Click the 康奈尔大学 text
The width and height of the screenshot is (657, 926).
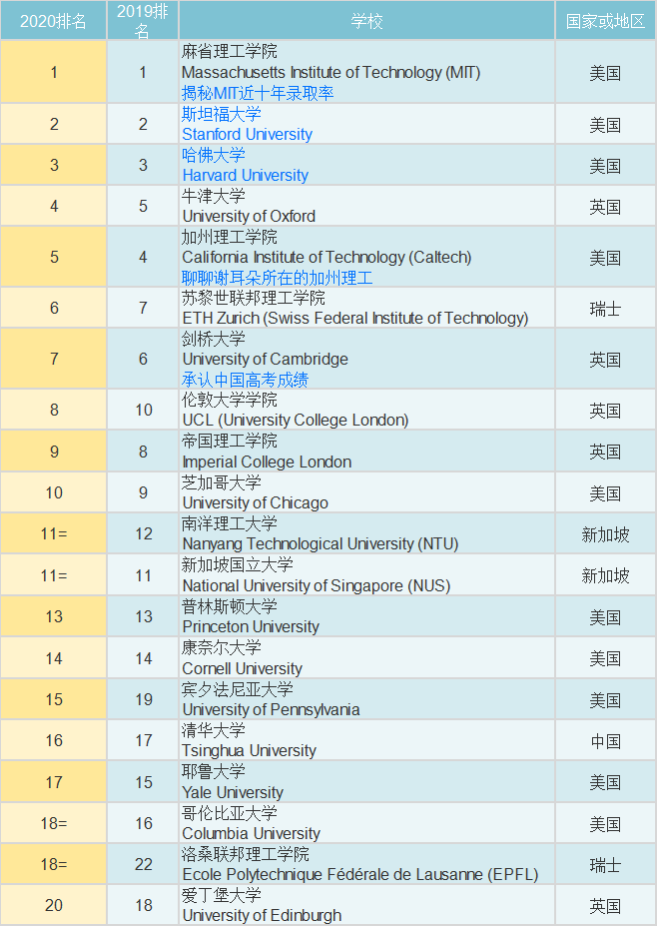(222, 648)
